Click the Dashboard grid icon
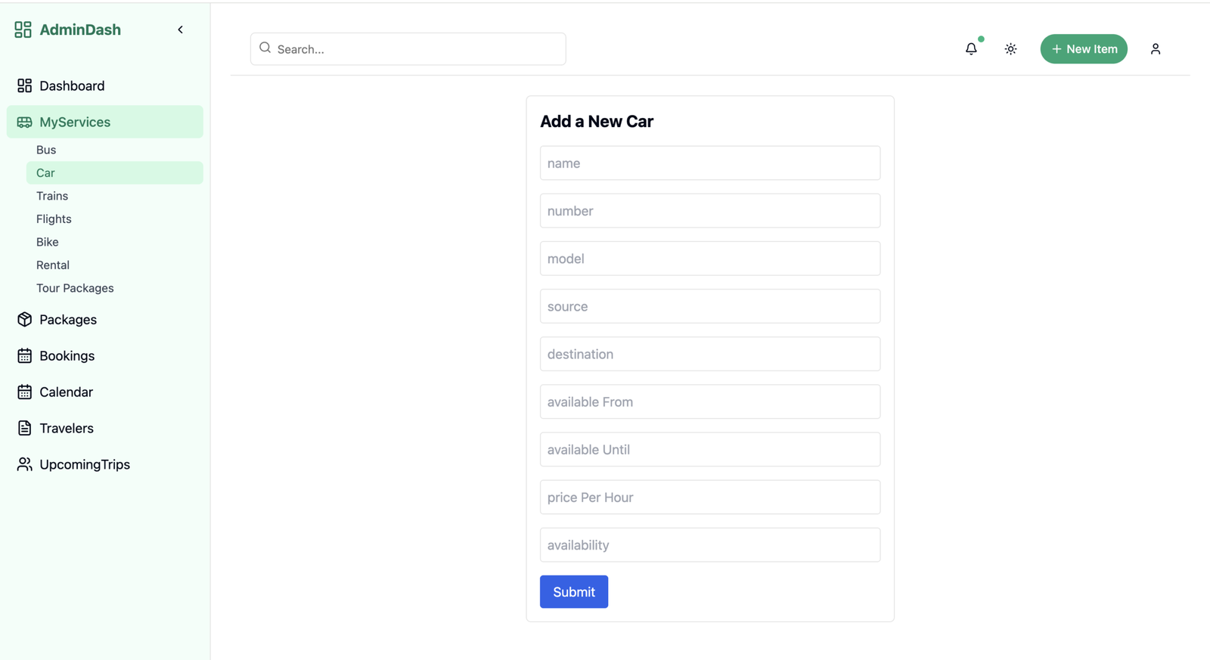The height and width of the screenshot is (660, 1210). tap(24, 85)
